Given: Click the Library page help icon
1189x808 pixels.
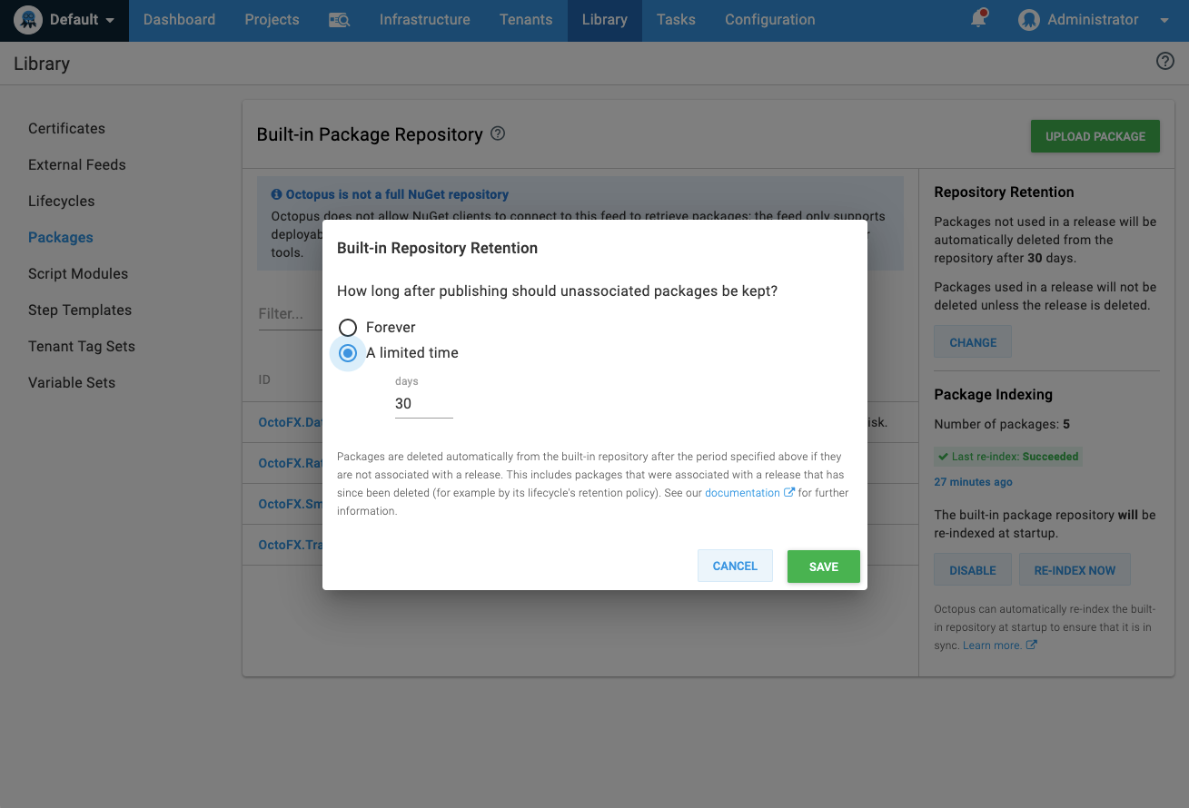Looking at the screenshot, I should (1164, 62).
